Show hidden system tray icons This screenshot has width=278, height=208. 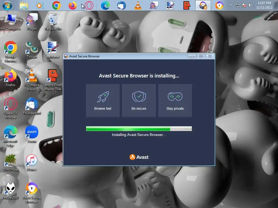231,5
